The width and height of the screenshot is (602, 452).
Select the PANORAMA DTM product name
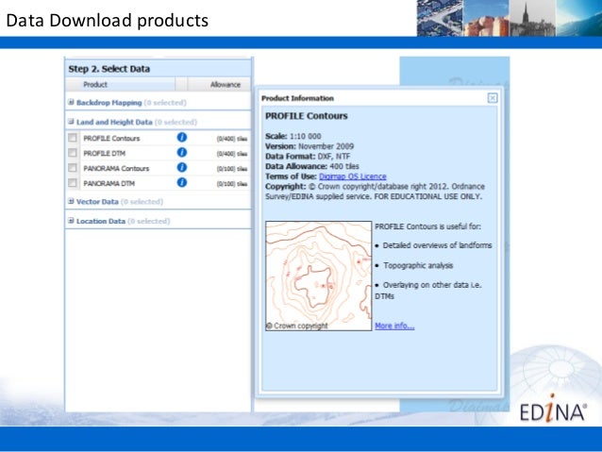click(x=109, y=184)
